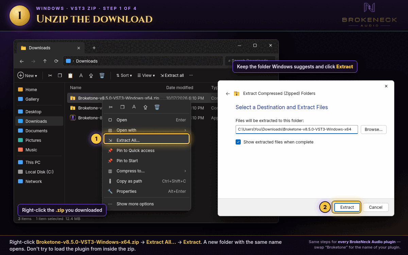Click Extract all in Explorer toolbar
Image resolution: width=408 pixels, height=255 pixels.
[172, 75]
